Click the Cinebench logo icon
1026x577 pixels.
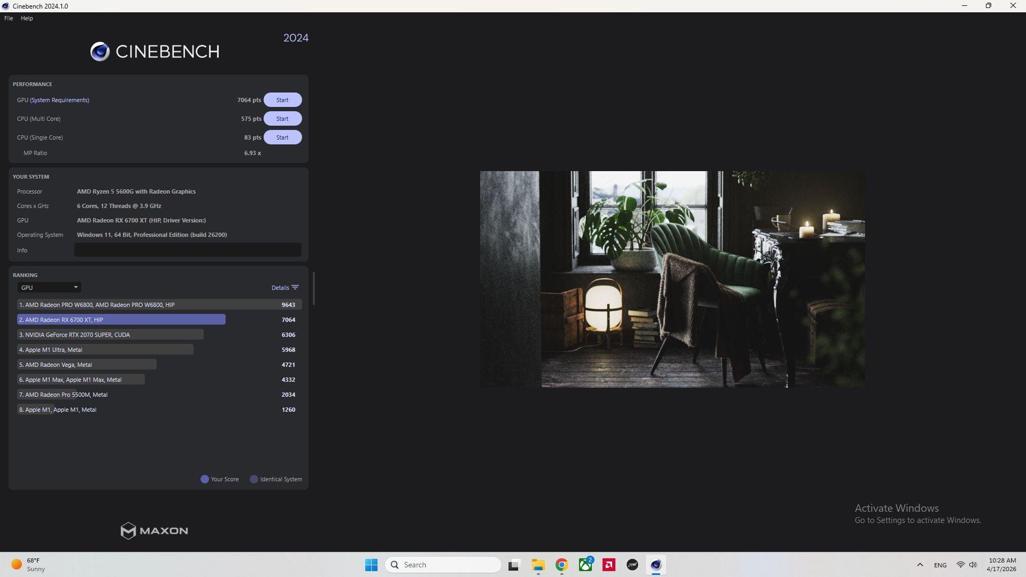coord(100,51)
